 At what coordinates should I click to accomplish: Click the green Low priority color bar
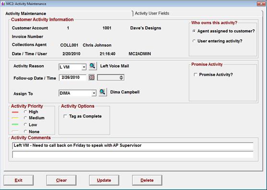coord(15,124)
